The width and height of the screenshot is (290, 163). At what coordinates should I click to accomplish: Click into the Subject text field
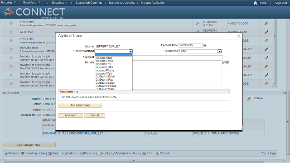pos(177,57)
